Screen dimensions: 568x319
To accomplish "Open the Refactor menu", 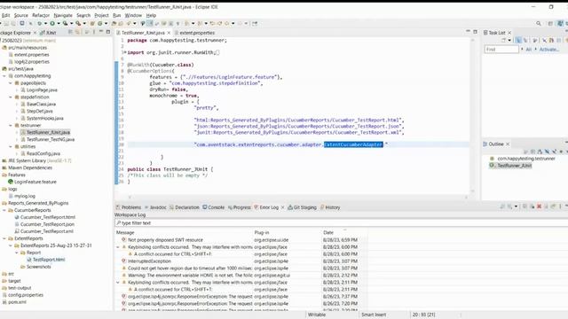I will (x=41, y=15).
